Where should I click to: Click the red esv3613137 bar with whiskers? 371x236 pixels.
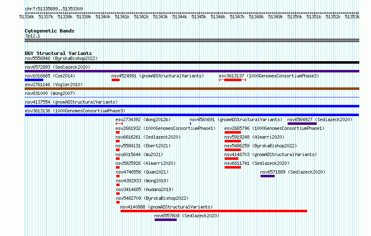tap(233, 80)
